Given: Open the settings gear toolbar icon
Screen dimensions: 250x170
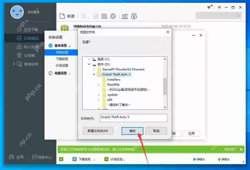Looking at the screenshot, I should pos(113,16).
